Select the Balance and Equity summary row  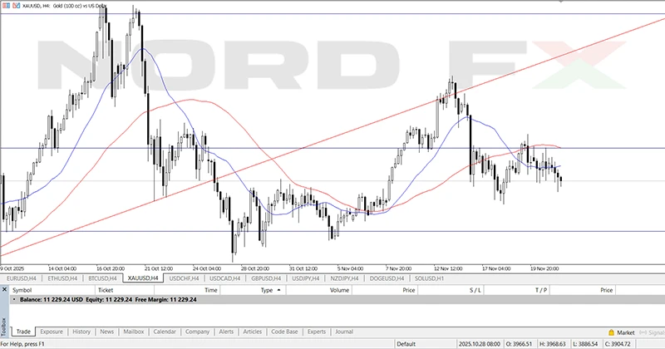pos(337,299)
